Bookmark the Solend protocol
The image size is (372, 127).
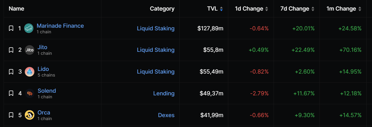pos(11,93)
